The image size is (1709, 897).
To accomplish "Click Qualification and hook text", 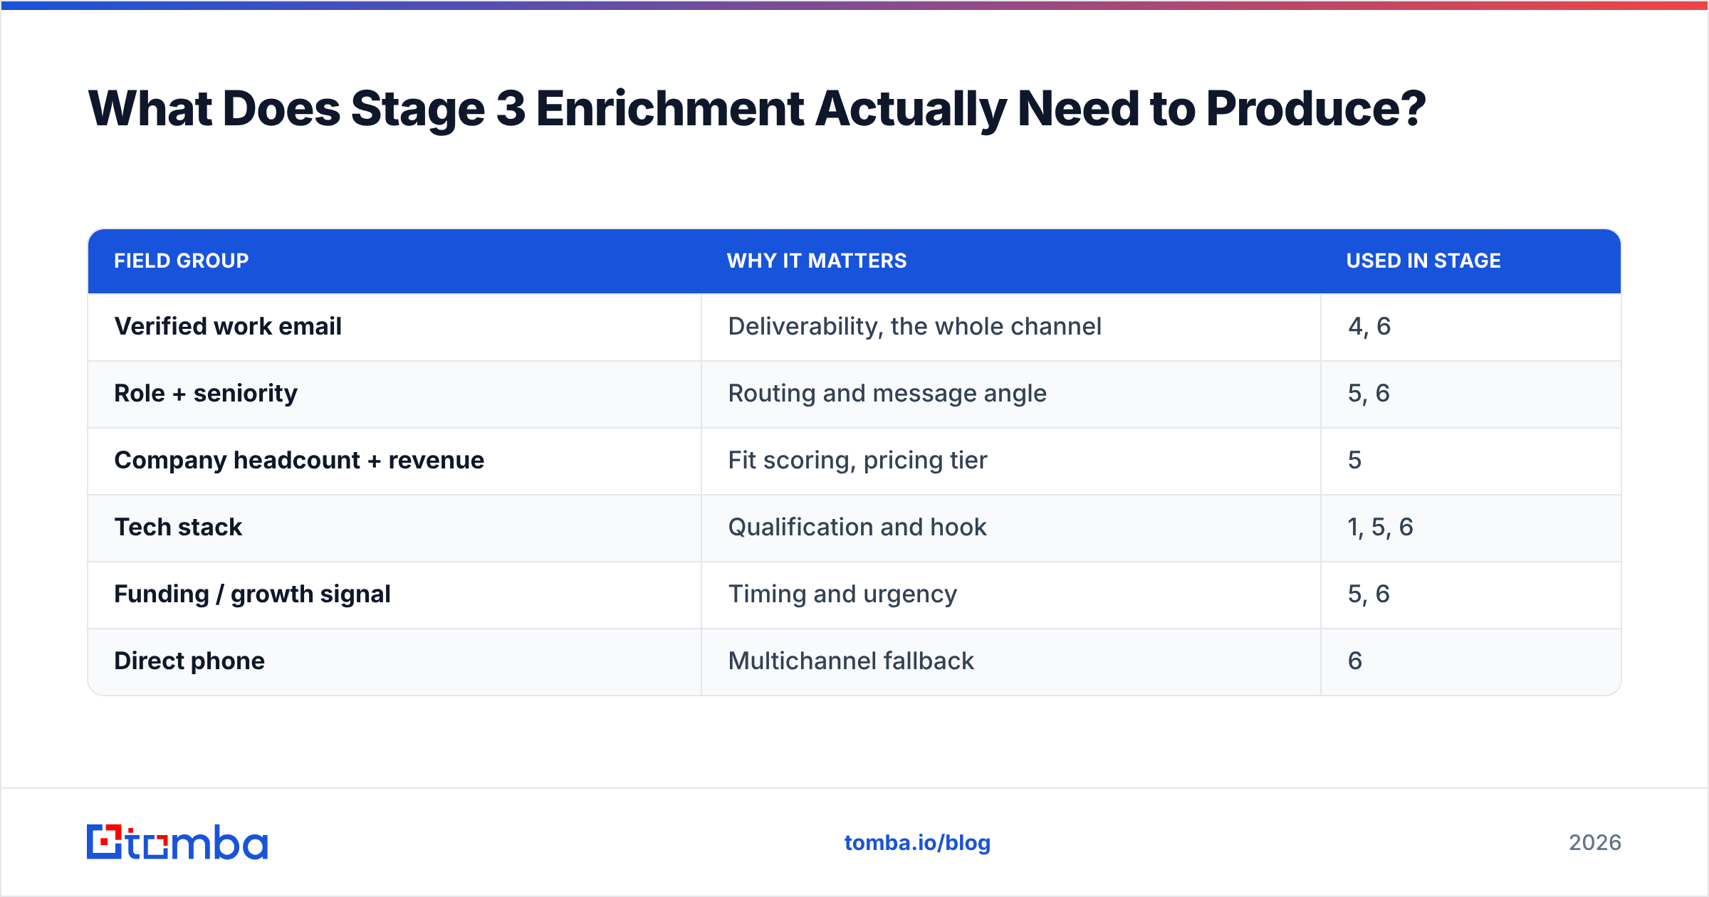I will point(857,527).
